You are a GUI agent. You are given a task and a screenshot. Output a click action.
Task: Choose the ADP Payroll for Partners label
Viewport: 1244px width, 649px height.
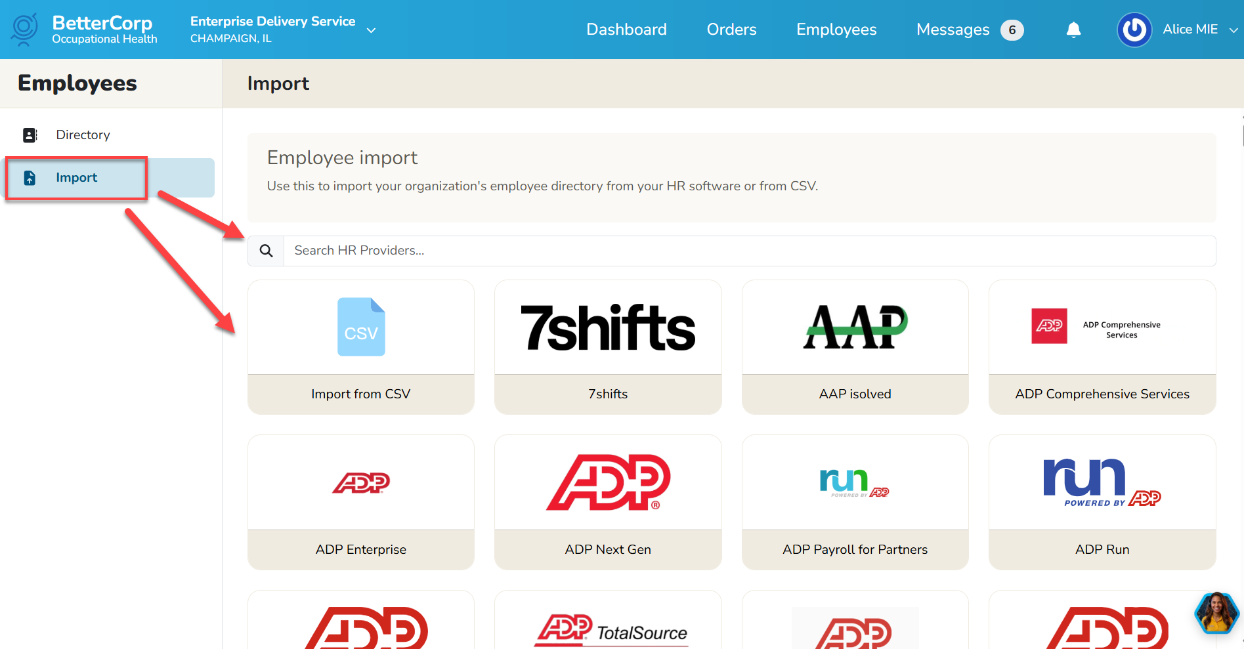[x=855, y=549]
